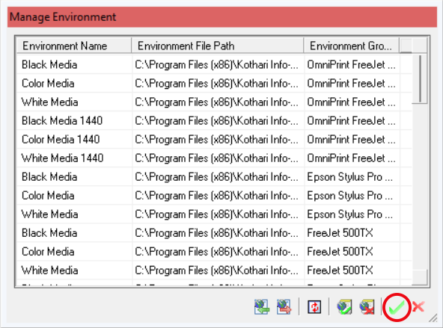Click the globe icon with red X

pos(367,307)
